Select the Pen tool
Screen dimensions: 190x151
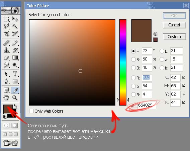[6, 81]
